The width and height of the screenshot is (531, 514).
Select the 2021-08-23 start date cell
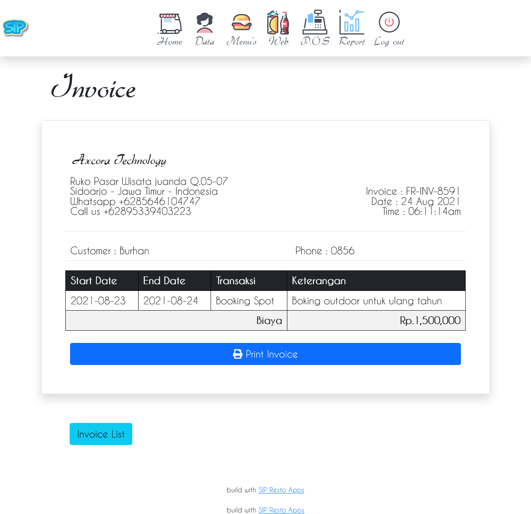coord(102,301)
